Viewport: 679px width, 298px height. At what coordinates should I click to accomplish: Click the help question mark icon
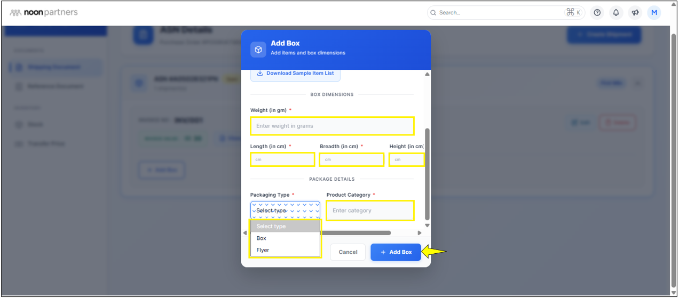[597, 13]
